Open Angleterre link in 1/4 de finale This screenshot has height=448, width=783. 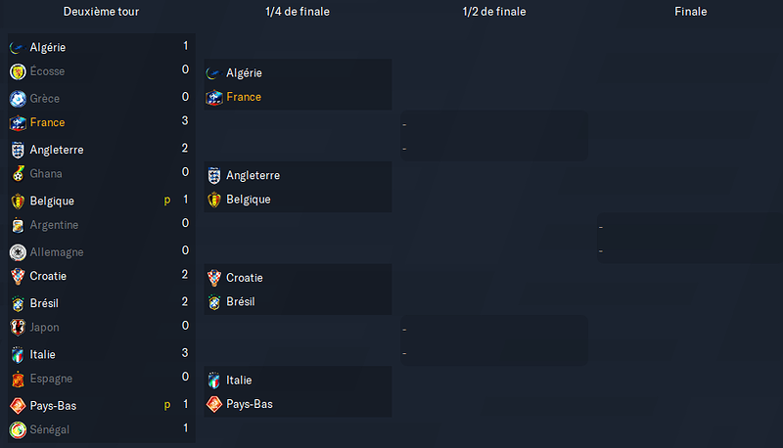[253, 175]
